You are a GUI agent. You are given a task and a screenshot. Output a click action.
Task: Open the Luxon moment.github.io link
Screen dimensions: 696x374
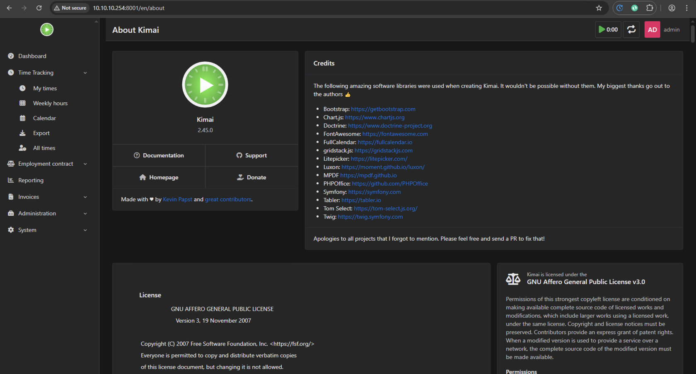[383, 167]
